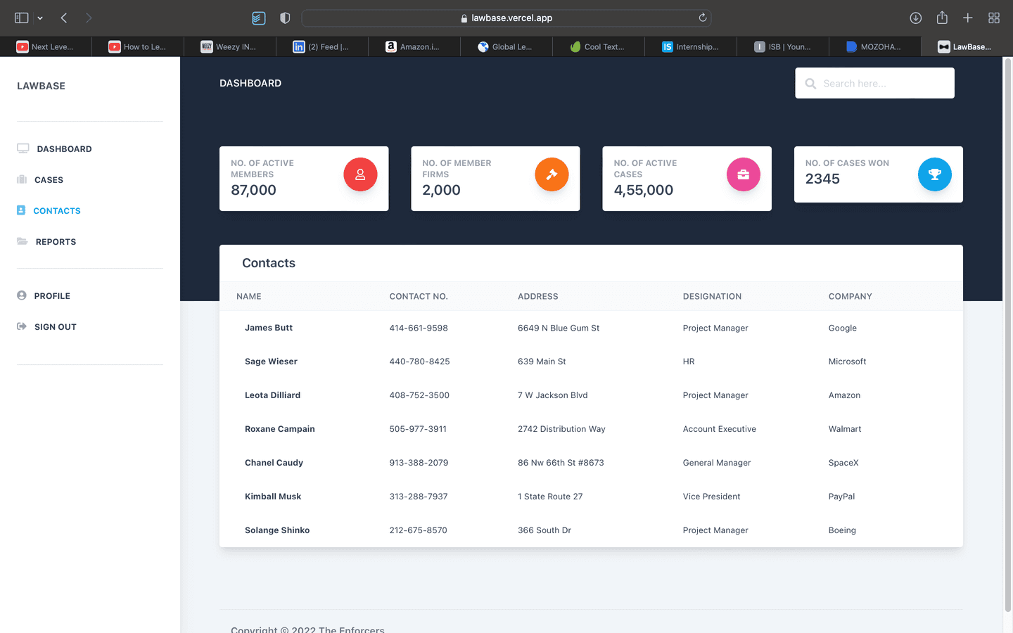Click the Vice President designation cell
The width and height of the screenshot is (1013, 633).
pos(711,497)
